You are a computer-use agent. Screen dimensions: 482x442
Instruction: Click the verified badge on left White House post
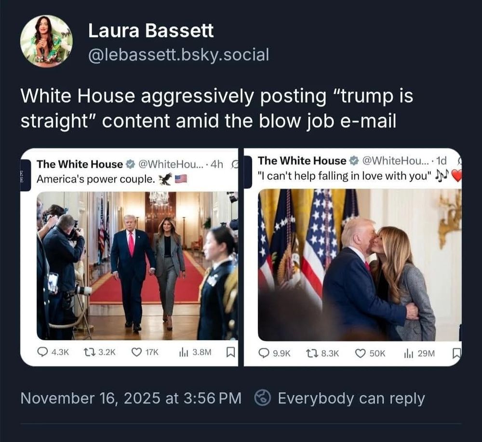coord(131,164)
